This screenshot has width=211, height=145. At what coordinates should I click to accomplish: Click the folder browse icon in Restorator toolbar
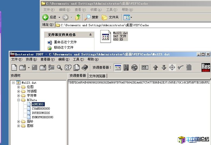[x=51, y=68]
